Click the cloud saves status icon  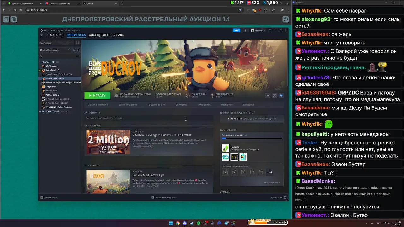coord(116,96)
